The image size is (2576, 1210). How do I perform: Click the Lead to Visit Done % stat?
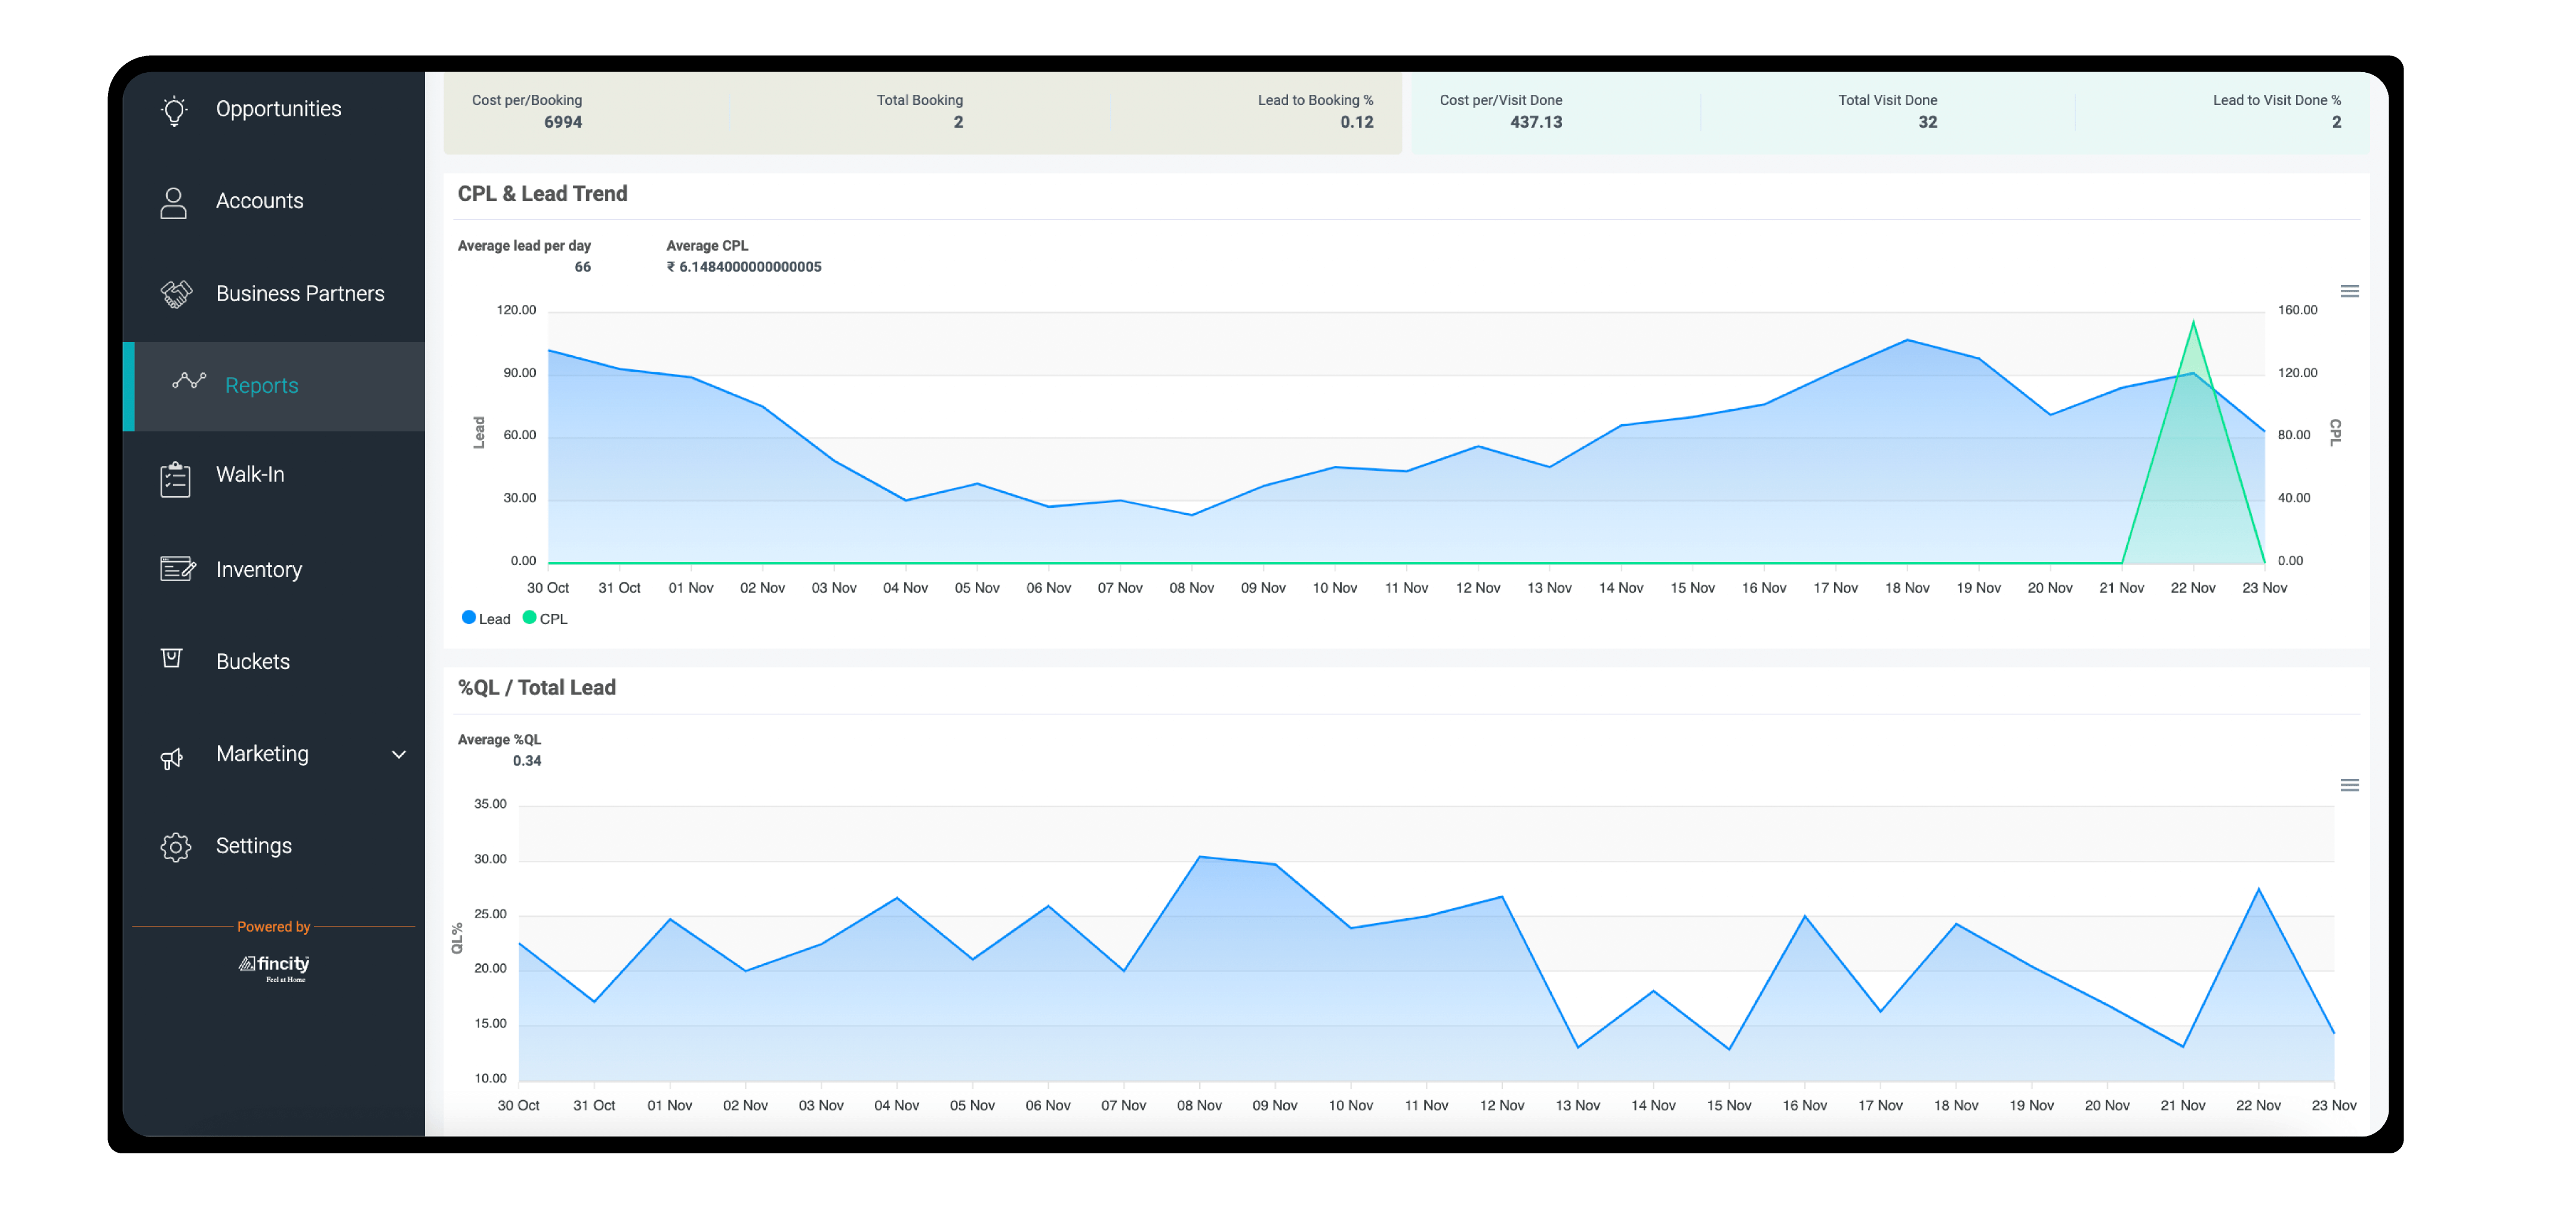point(2277,111)
